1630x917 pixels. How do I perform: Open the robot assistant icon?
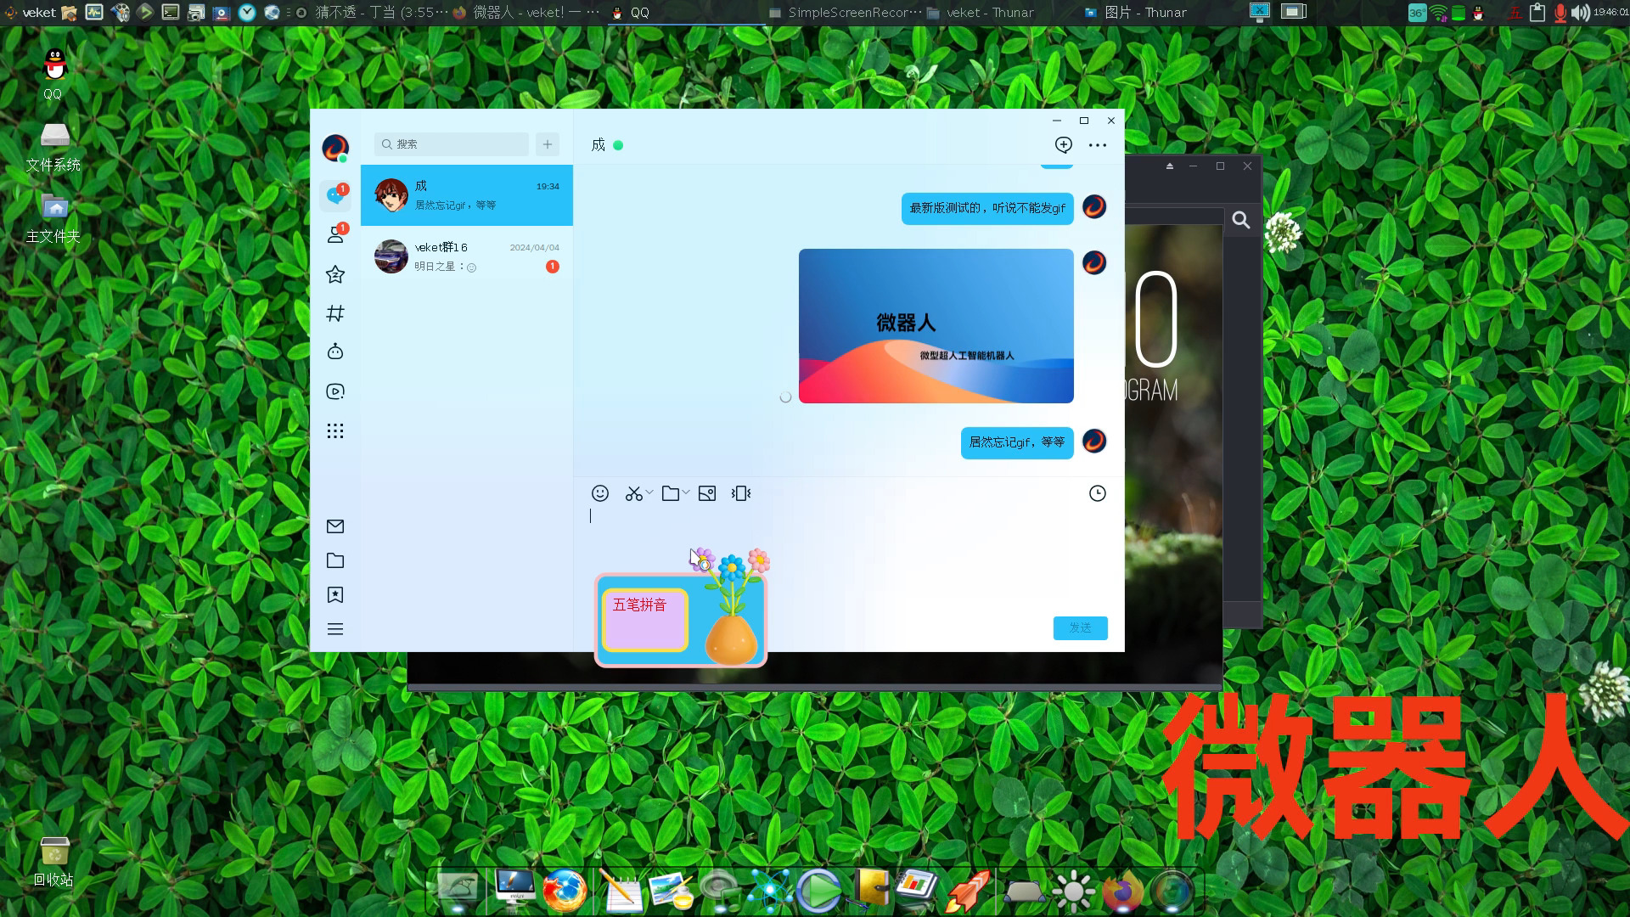(x=335, y=352)
